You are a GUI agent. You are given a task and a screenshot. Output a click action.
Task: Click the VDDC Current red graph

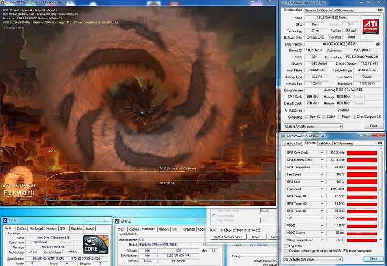362,233
